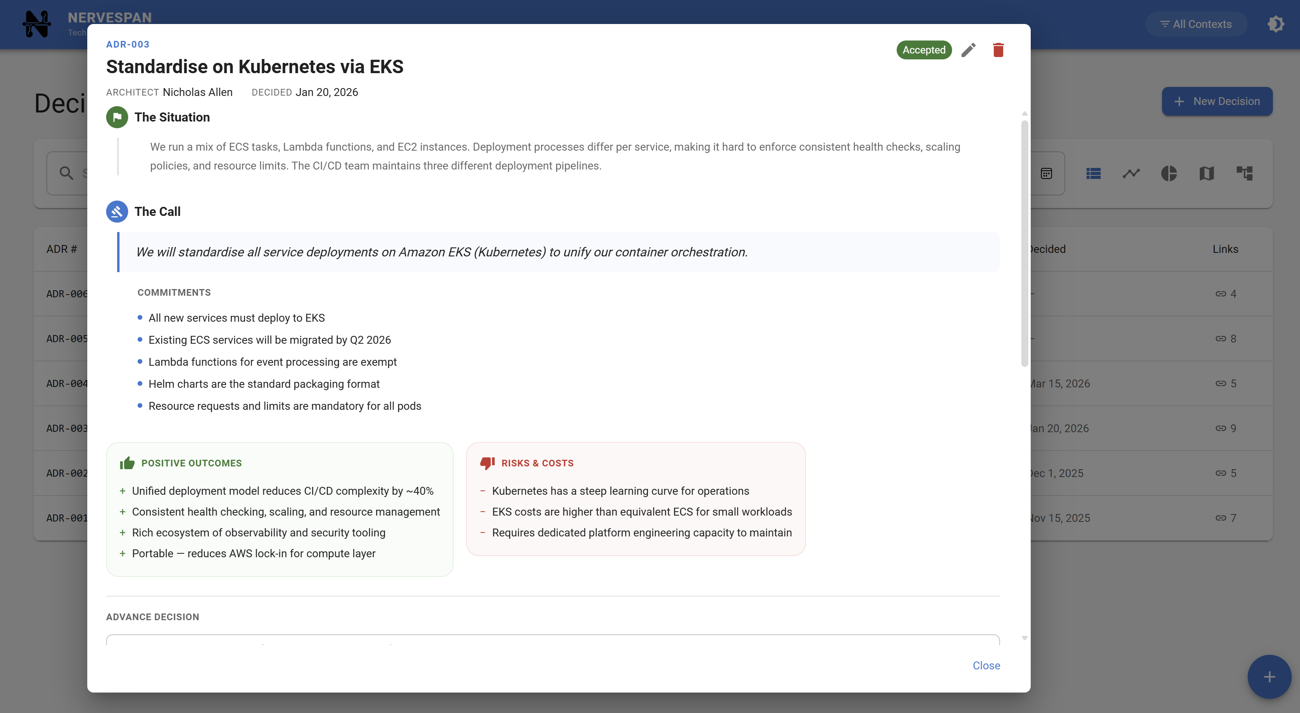Image resolution: width=1300 pixels, height=713 pixels.
Task: Click commitment about ECS migration by Q2 2026
Action: click(x=270, y=340)
